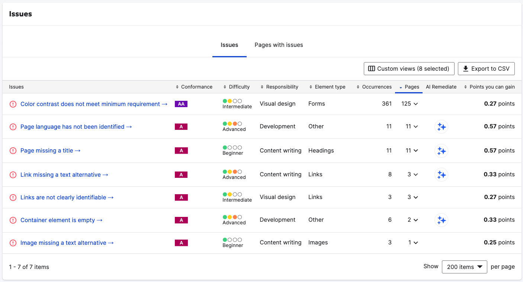Open Link missing a text alternative issue
Screen dimensions: 523x282
coord(64,175)
